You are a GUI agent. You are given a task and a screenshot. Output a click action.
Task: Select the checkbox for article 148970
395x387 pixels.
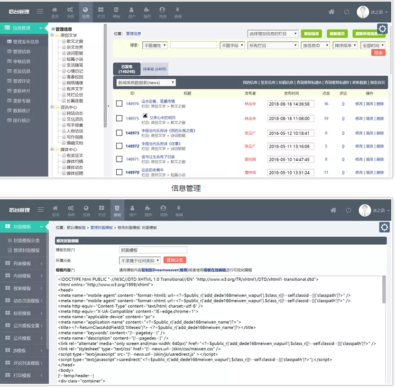click(120, 172)
